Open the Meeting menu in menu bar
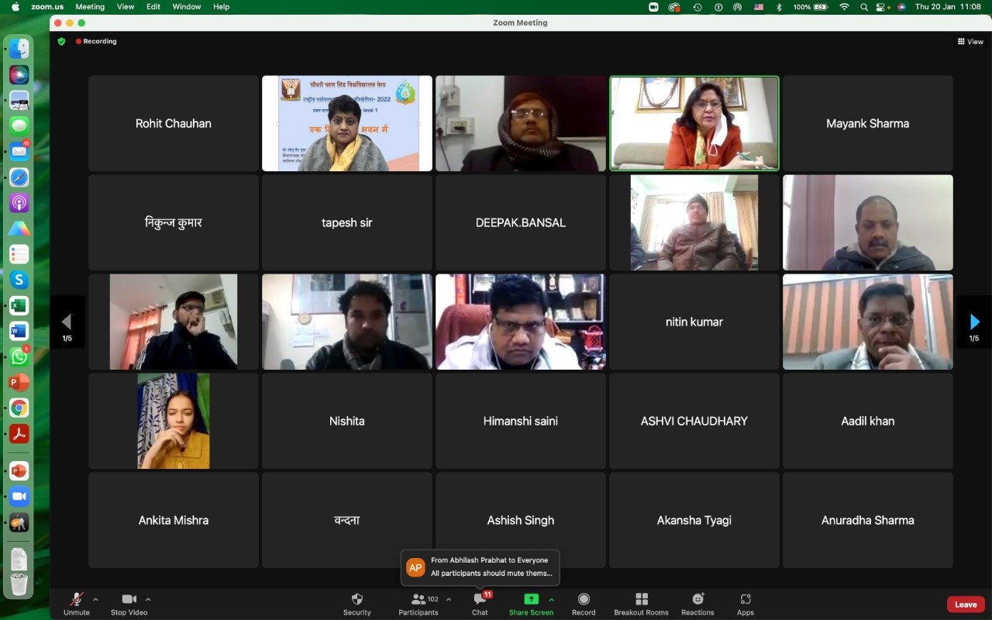The width and height of the screenshot is (992, 620). [90, 7]
